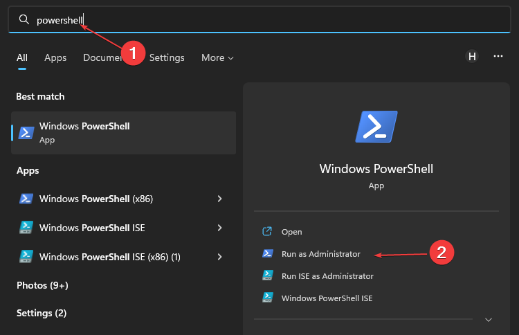Expand more actions chevron in preview pane
The height and width of the screenshot is (335, 519).
tap(489, 320)
